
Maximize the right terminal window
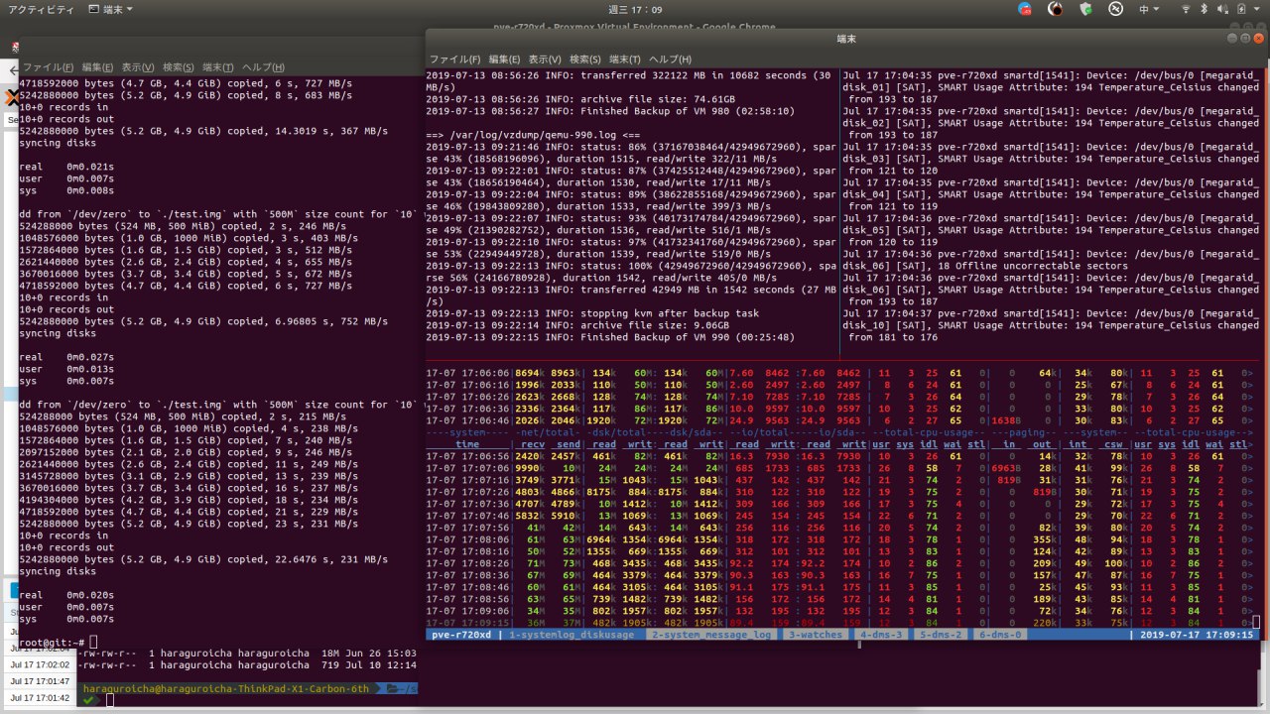click(x=1245, y=38)
